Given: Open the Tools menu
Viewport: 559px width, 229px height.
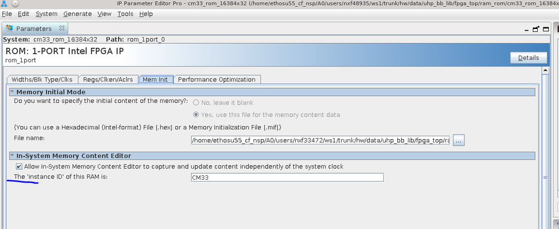Looking at the screenshot, I should (x=125, y=13).
